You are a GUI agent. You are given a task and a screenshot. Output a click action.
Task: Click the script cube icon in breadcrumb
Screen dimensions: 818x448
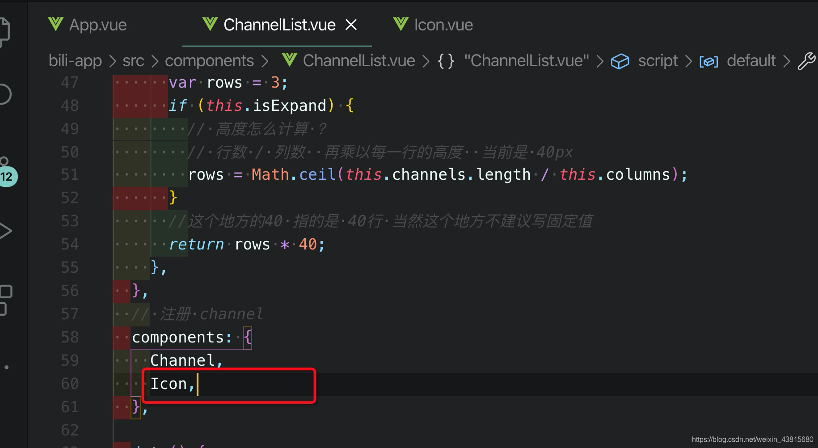(x=620, y=61)
